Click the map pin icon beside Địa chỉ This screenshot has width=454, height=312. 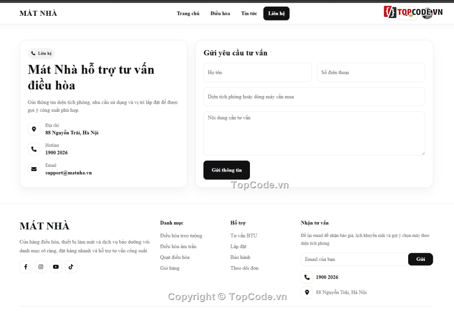coord(34,129)
